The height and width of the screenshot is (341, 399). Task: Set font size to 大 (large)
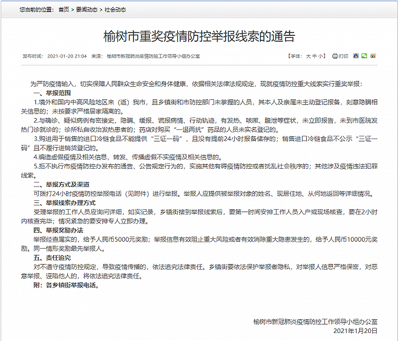[308, 56]
